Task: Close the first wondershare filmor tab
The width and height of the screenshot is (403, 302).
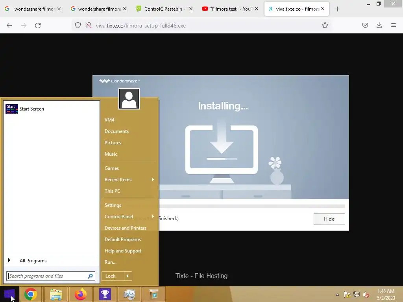Action: (59, 9)
